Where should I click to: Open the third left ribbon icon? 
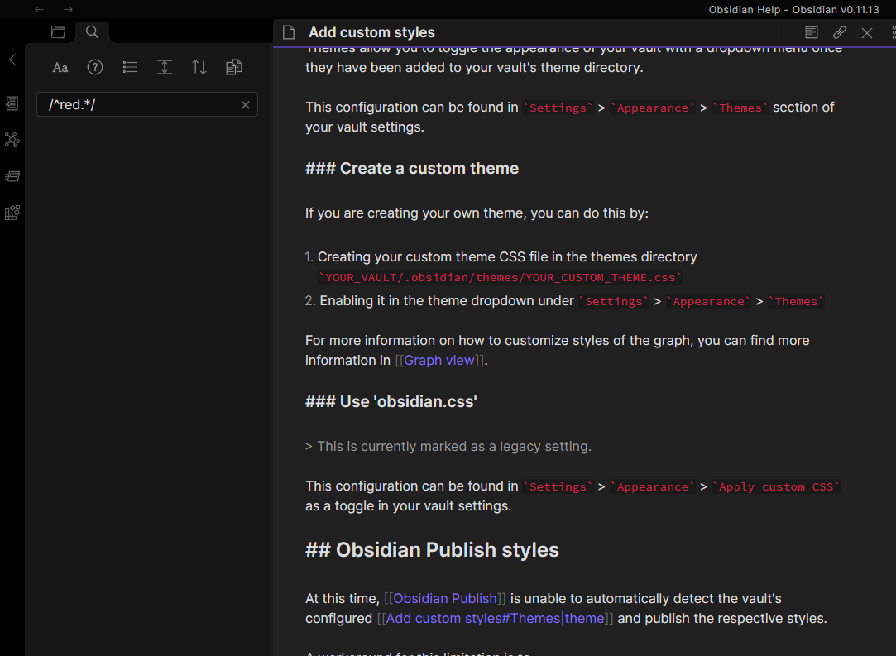click(12, 176)
